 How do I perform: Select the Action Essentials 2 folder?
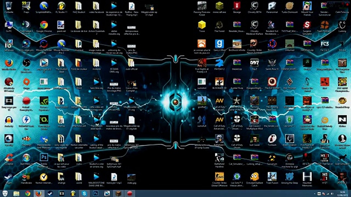[x=96, y=25]
